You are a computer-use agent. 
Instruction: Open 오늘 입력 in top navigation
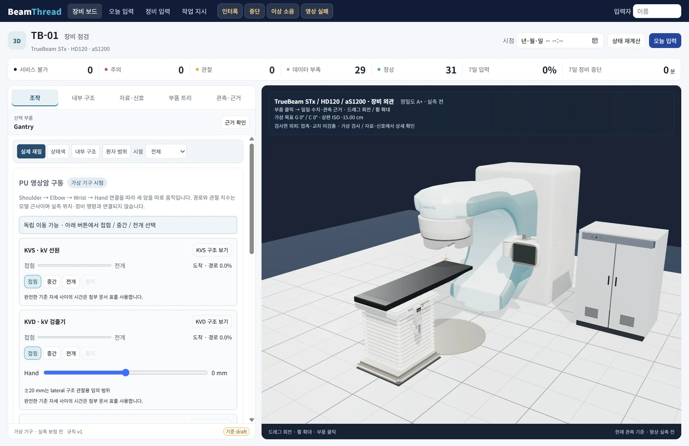pos(121,11)
